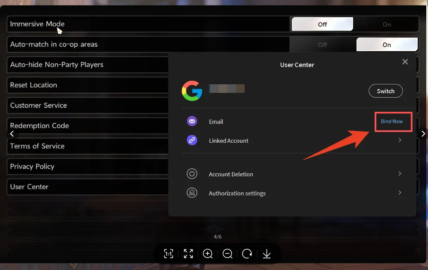Image resolution: width=428 pixels, height=270 pixels.
Task: Set Immersive Mode to On
Action: coord(386,25)
